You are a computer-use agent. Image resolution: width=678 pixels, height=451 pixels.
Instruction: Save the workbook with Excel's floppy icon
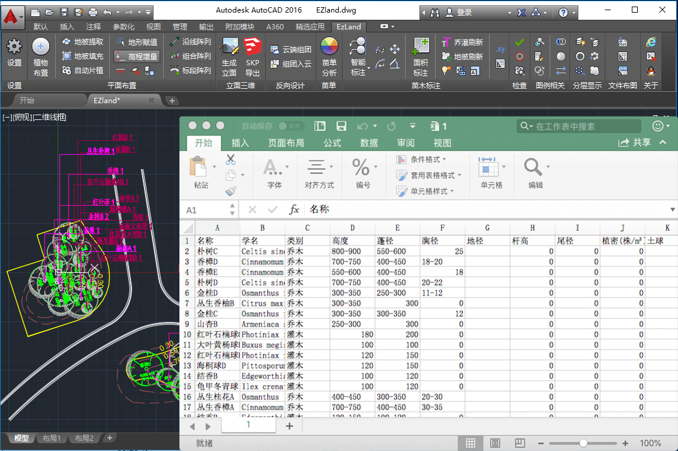click(341, 126)
